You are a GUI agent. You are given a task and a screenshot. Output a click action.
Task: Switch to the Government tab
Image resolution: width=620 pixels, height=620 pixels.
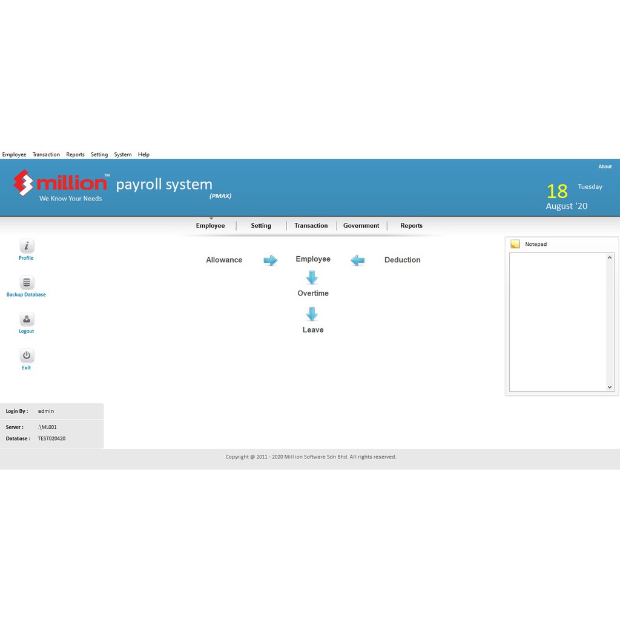click(x=361, y=226)
